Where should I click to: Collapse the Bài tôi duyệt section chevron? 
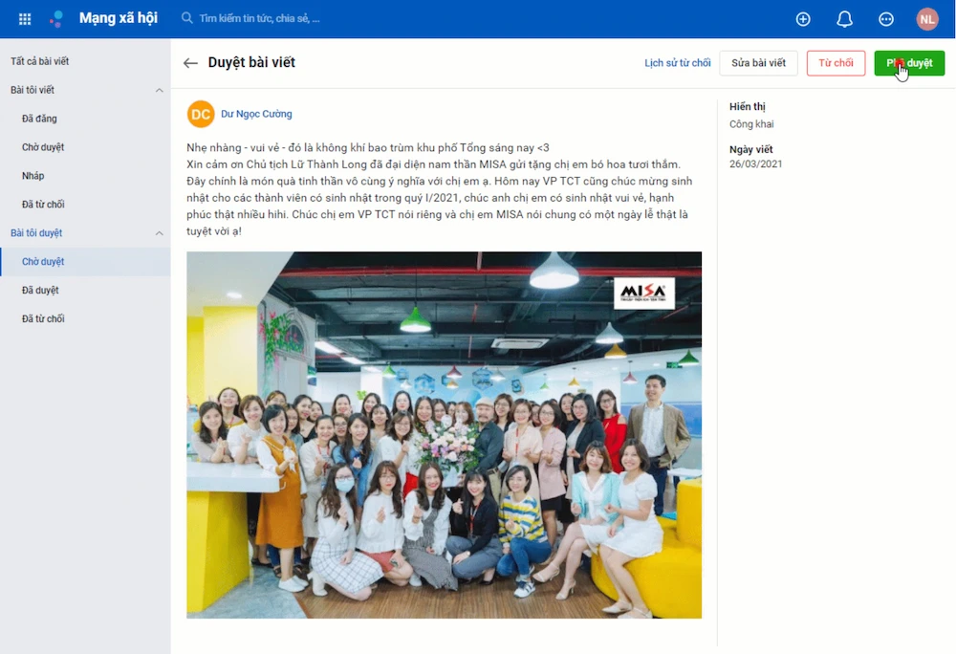[x=159, y=233]
